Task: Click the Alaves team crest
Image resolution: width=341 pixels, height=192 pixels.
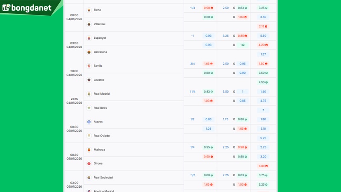Action: (89, 122)
